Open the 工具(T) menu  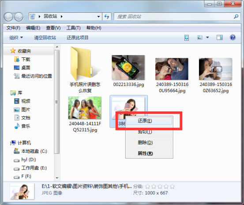pyautogui.click(x=73, y=28)
